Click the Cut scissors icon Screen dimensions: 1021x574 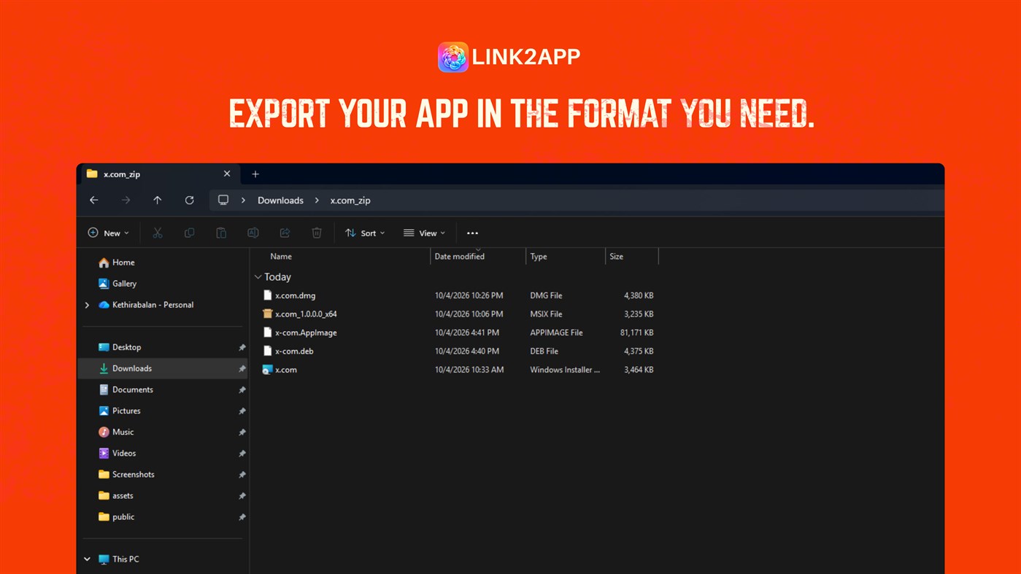point(158,233)
